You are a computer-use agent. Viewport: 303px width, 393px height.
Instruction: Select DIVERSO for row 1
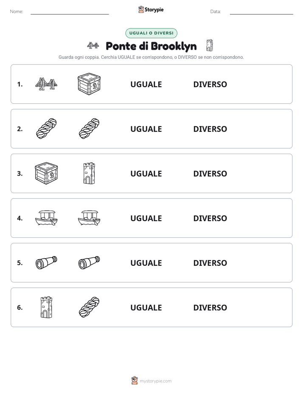click(210, 84)
